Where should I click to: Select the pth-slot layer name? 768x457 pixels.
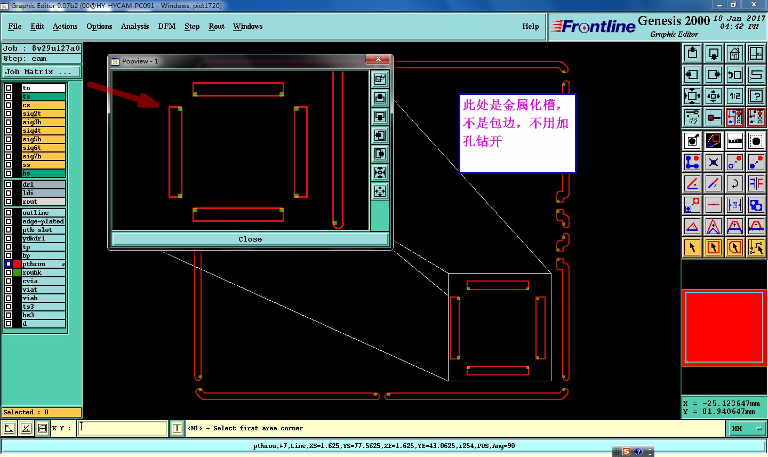click(x=43, y=230)
